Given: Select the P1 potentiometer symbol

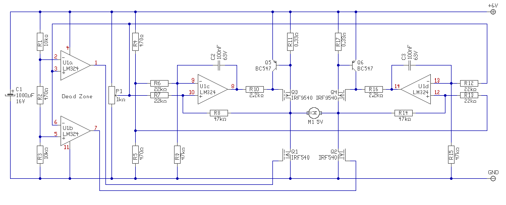Looking at the screenshot, I should tap(111, 95).
